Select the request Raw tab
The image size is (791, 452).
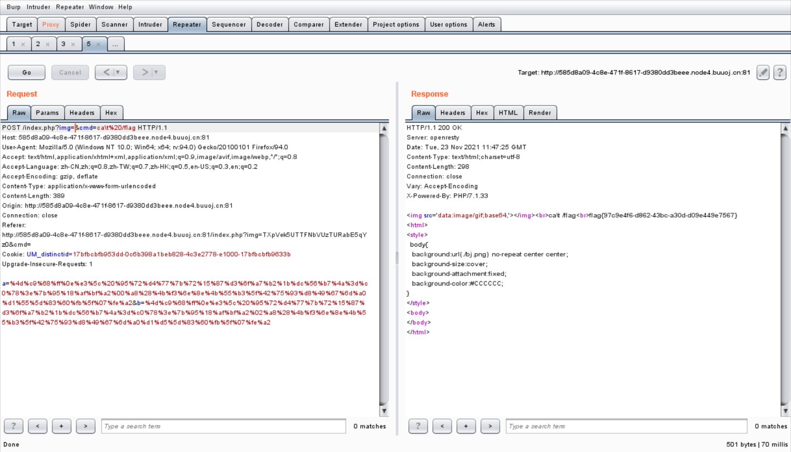tap(19, 112)
